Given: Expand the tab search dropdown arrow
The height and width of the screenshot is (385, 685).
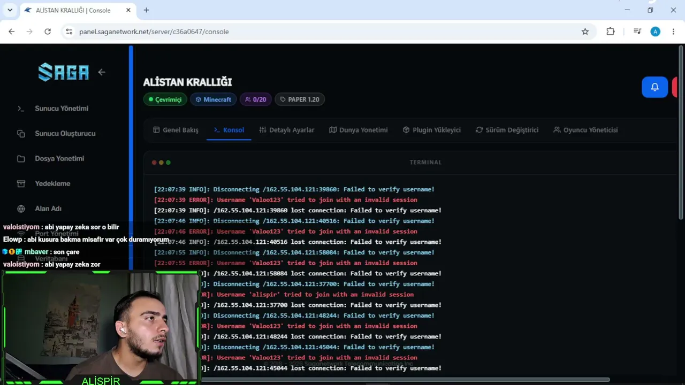Looking at the screenshot, I should click(x=10, y=10).
